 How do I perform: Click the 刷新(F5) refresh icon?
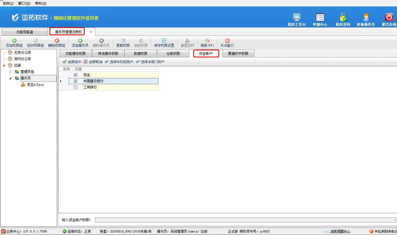(x=207, y=41)
